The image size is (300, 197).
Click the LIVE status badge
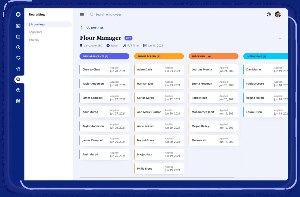(128, 38)
